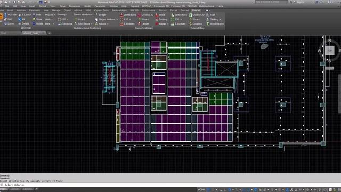Open the Multidirectional menu
The image size is (341, 192).
[x=206, y=6]
